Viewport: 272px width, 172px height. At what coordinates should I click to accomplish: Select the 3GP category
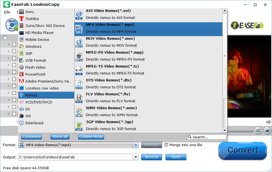[x=46, y=53]
